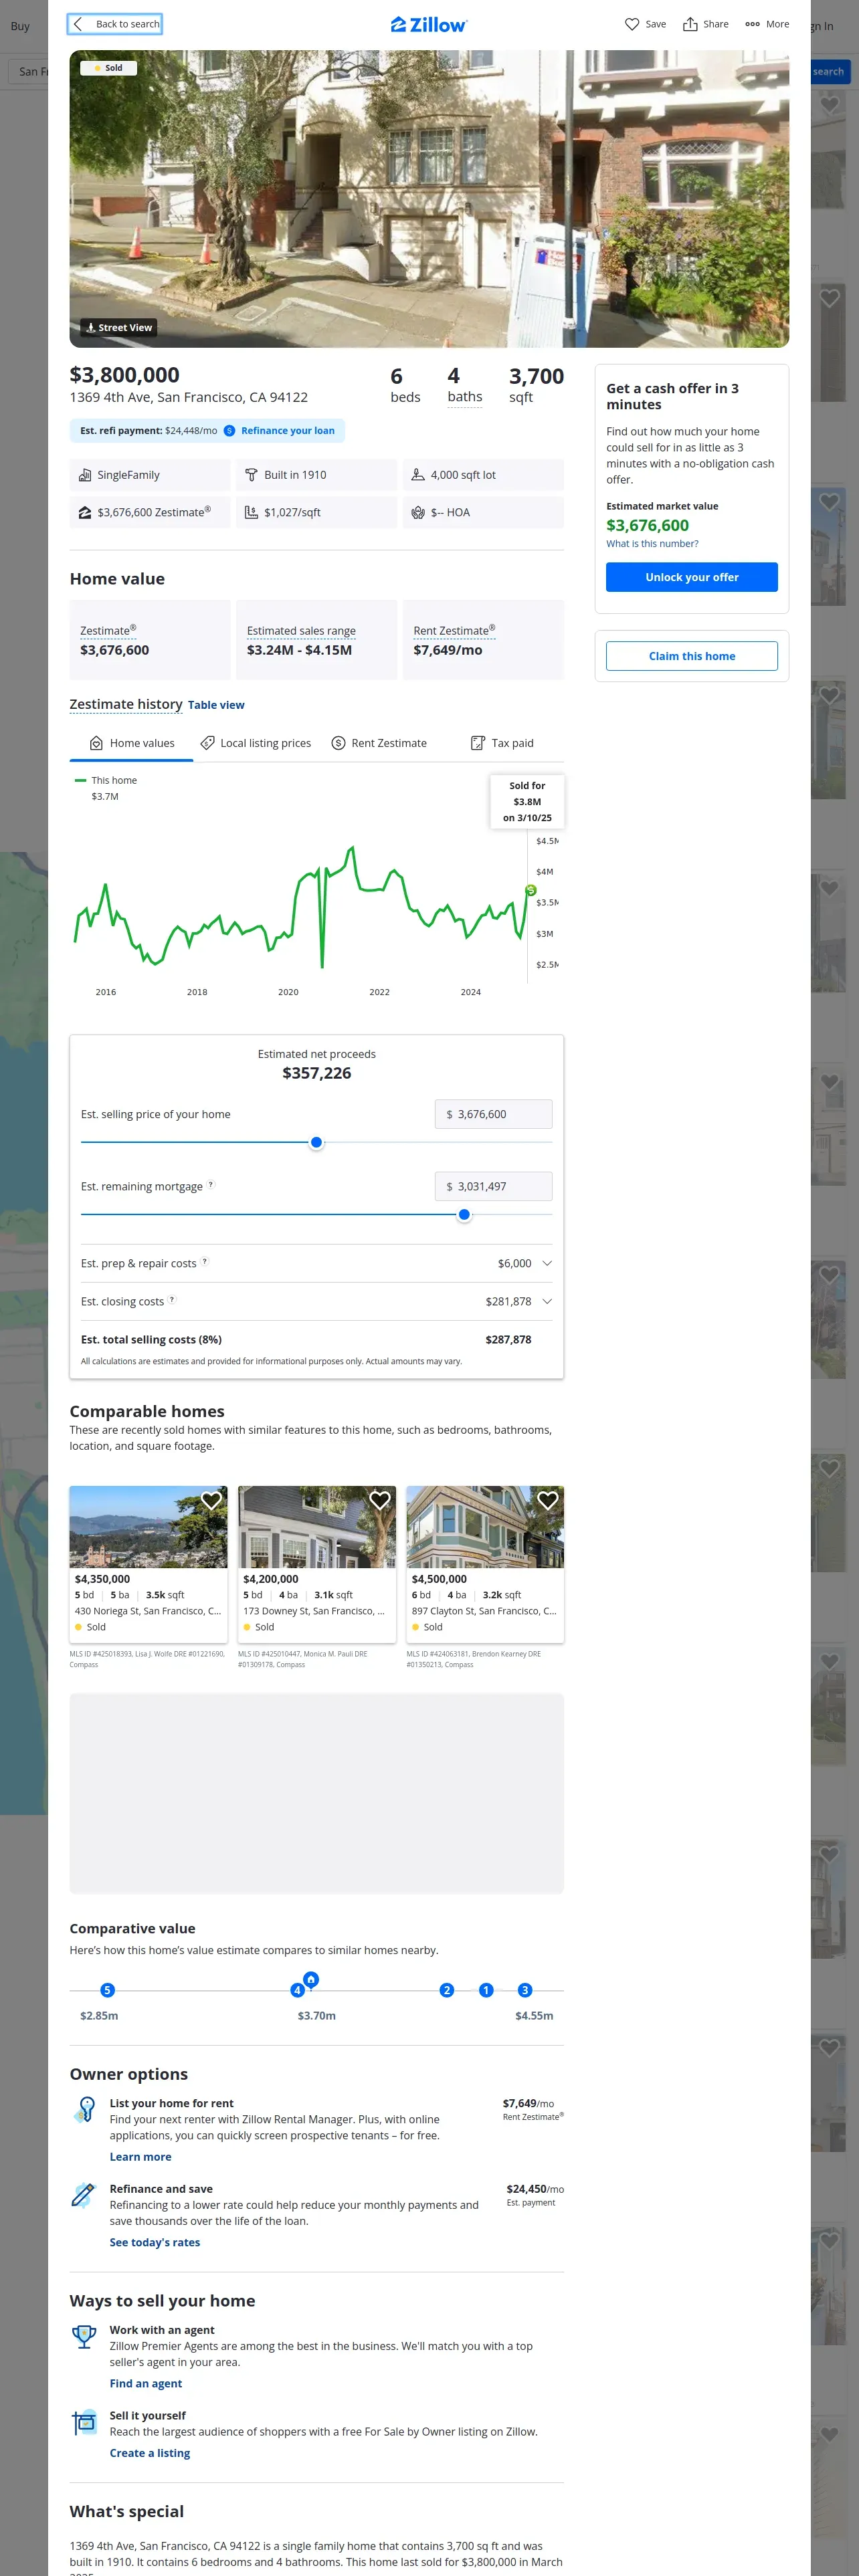Click the Claim this home button

(692, 656)
